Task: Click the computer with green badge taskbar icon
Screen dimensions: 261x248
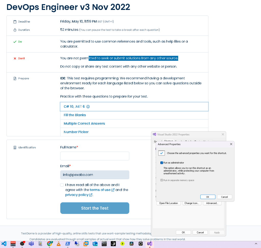Action: click(77, 244)
